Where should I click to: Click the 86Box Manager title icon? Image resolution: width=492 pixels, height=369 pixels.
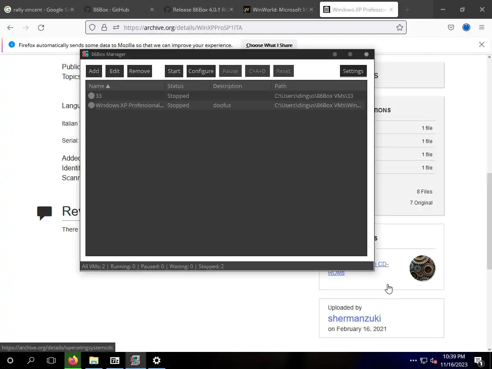(x=85, y=54)
